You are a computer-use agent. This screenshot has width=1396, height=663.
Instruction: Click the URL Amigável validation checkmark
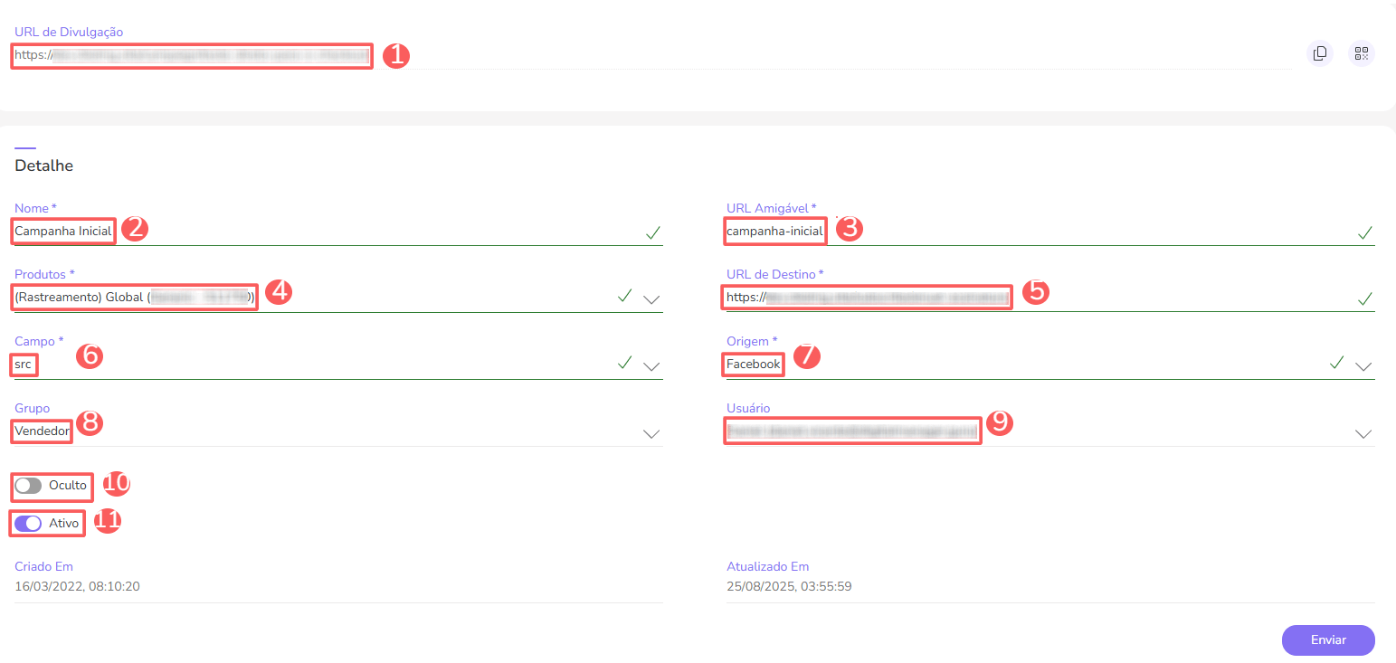(x=1364, y=233)
